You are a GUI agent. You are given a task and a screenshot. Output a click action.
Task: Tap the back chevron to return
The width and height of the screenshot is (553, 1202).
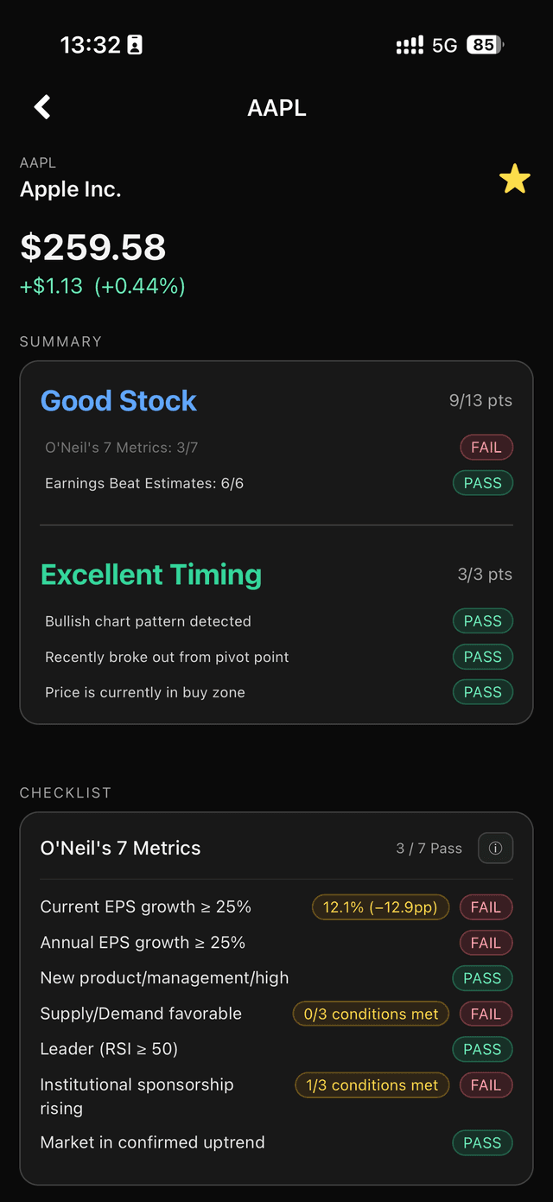[x=41, y=106]
